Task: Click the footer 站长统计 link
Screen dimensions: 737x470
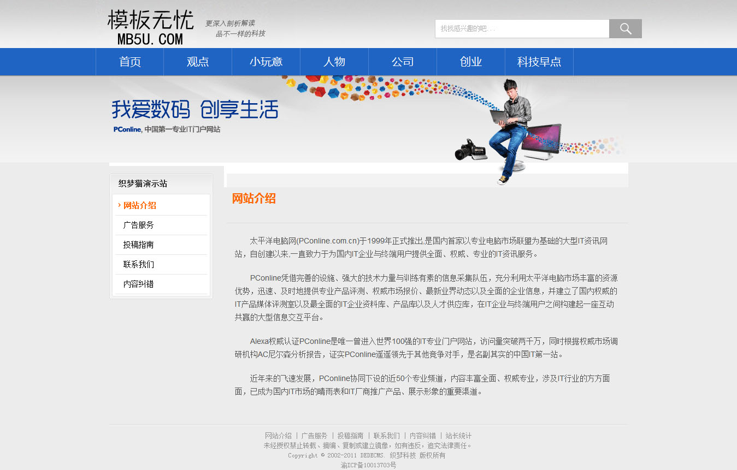Action: pyautogui.click(x=458, y=436)
